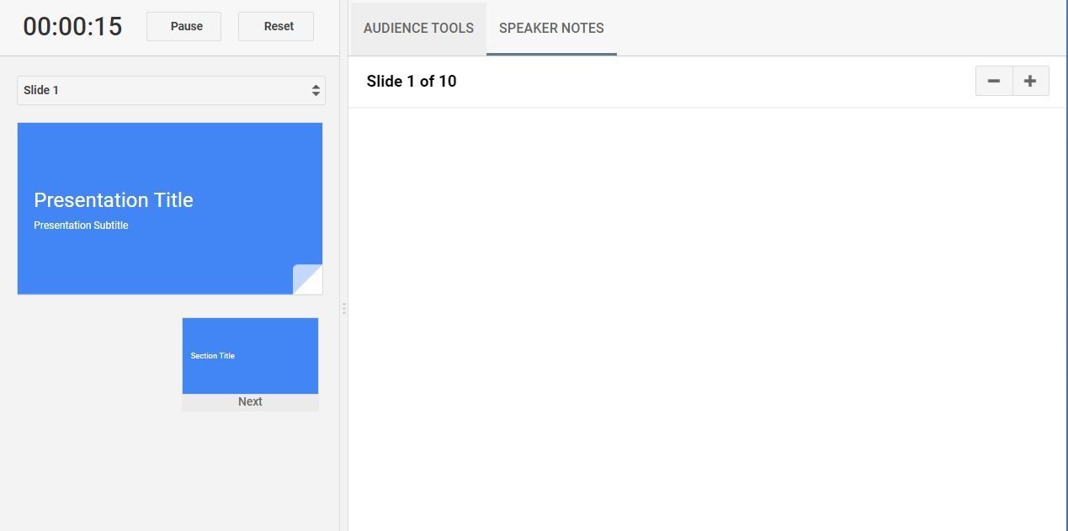Decrease speaker notes text size with minus
The width and height of the screenshot is (1068, 531).
click(994, 81)
